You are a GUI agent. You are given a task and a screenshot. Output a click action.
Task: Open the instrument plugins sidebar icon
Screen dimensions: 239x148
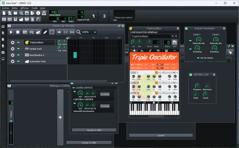(x=3, y=26)
